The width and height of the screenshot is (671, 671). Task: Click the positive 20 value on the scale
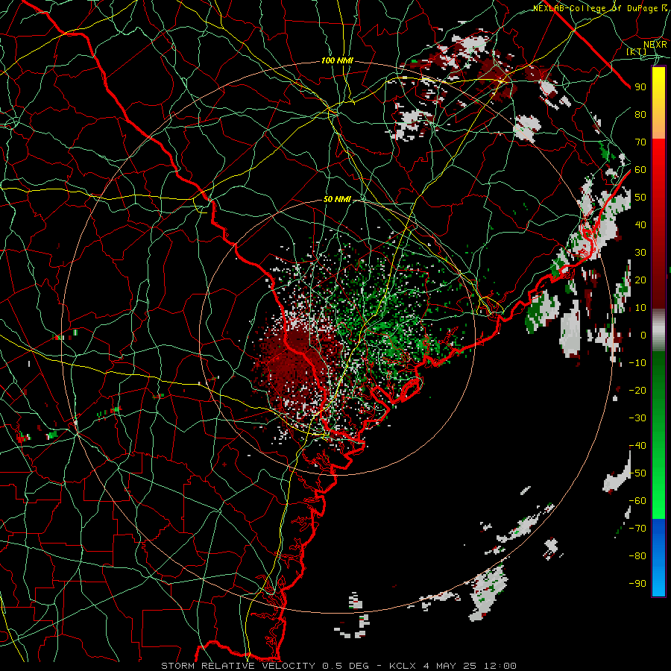(640, 280)
